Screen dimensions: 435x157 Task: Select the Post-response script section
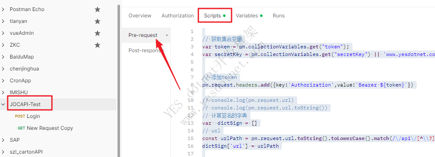pos(146,50)
